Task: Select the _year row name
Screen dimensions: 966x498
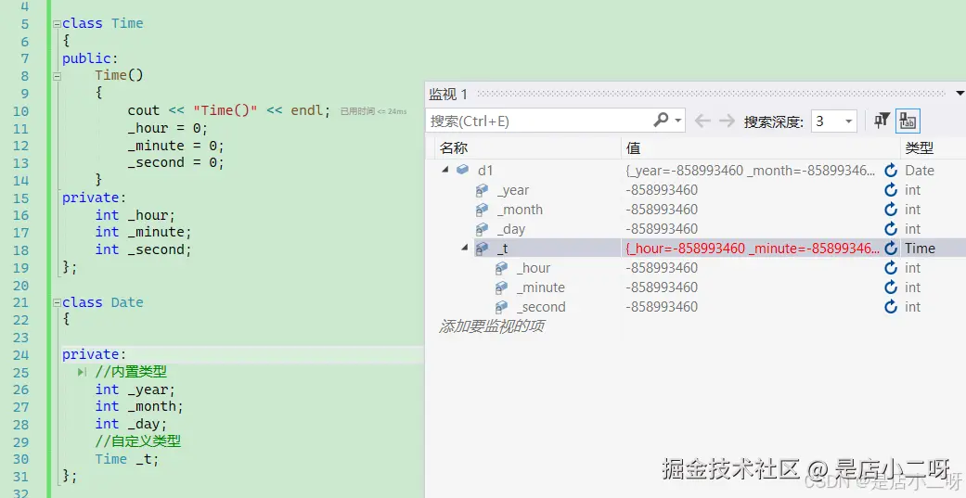Action: coord(513,190)
